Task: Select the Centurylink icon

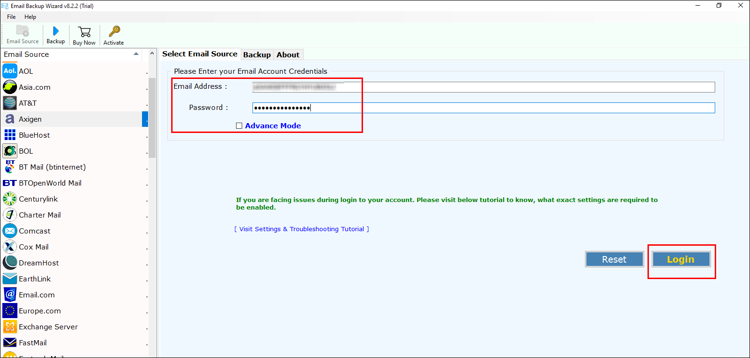Action: [x=10, y=199]
